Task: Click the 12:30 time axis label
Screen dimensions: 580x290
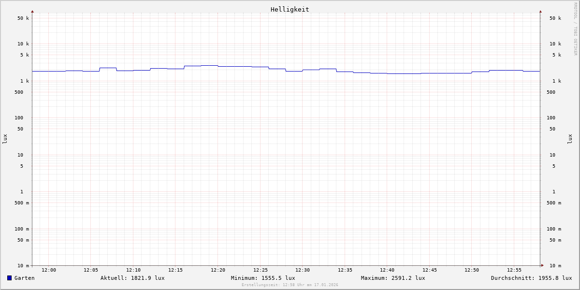Action: click(303, 270)
